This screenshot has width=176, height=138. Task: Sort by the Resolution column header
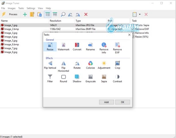(62, 21)
